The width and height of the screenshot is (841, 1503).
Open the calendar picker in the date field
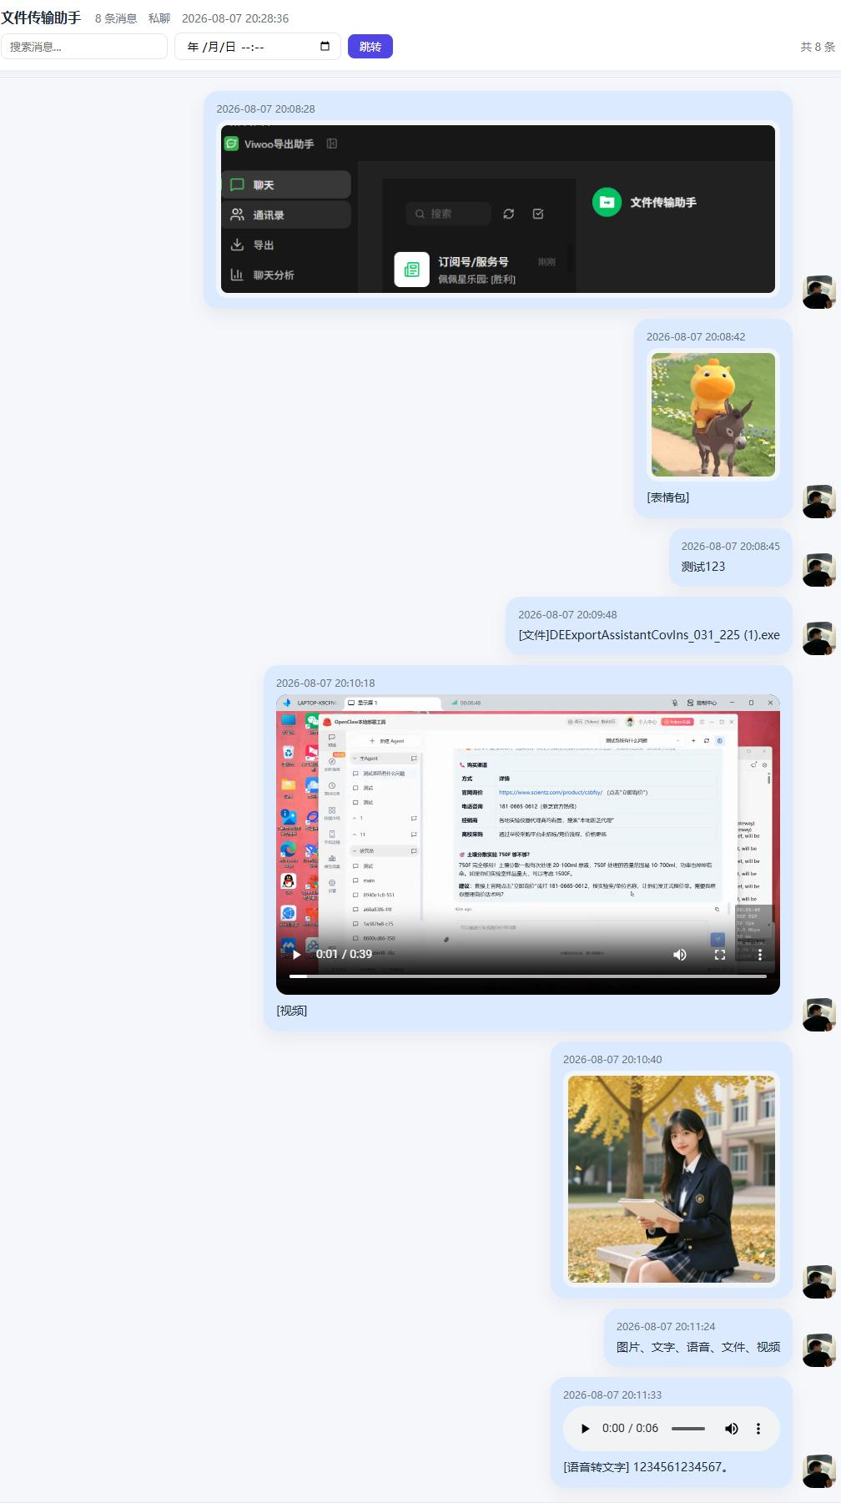325,47
